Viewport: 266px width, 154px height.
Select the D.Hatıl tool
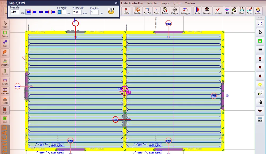click(x=5, y=72)
